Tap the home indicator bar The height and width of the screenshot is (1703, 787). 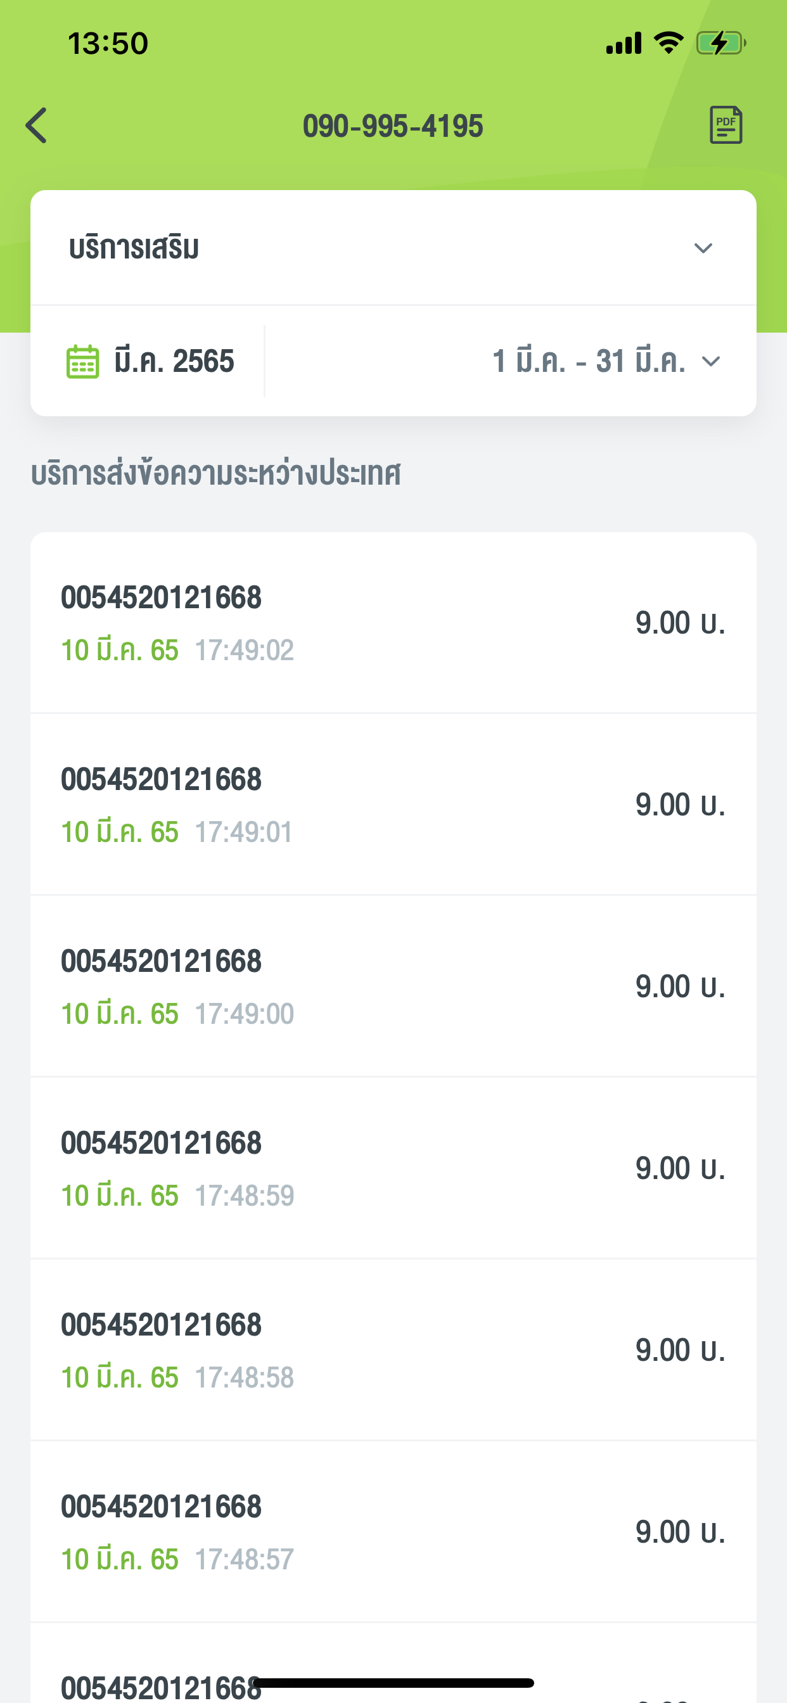[x=393, y=1683]
